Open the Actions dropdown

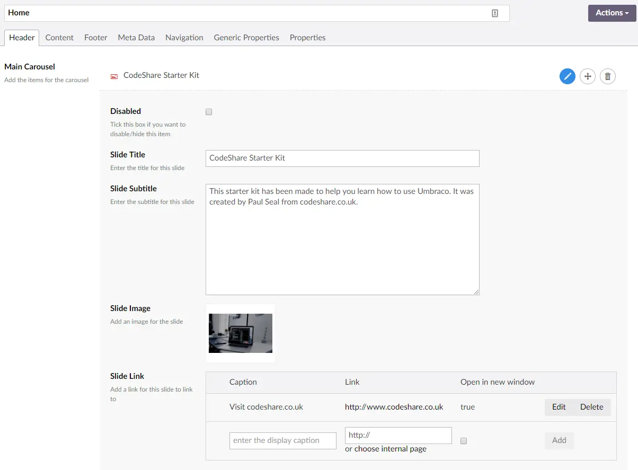tap(612, 13)
